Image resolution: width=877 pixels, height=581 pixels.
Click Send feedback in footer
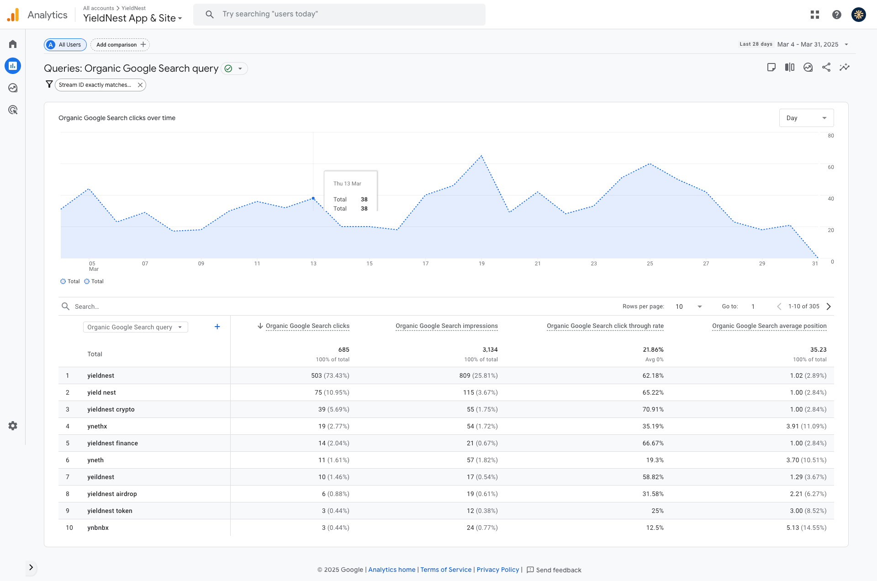pos(554,570)
